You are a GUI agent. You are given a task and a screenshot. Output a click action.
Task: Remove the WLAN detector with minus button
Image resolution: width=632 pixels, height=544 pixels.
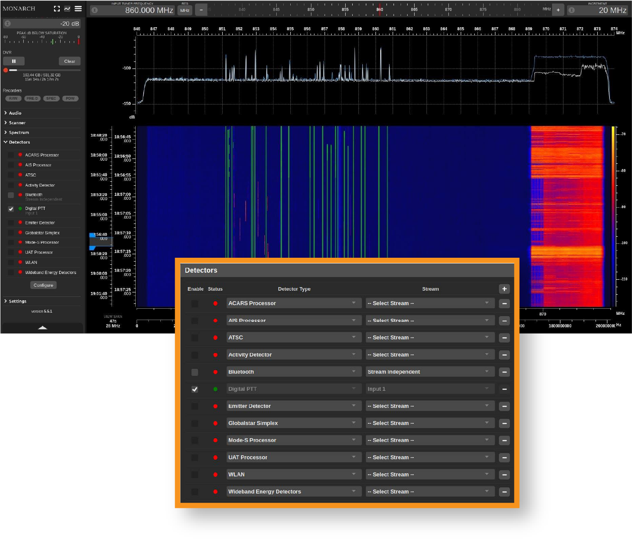click(504, 475)
